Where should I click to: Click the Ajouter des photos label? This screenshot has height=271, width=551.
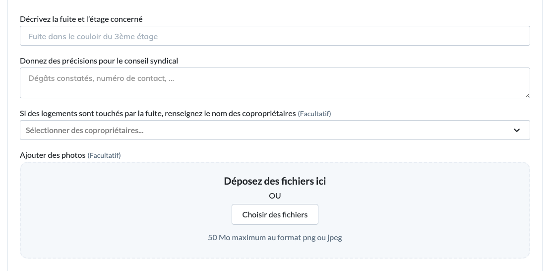pyautogui.click(x=53, y=155)
